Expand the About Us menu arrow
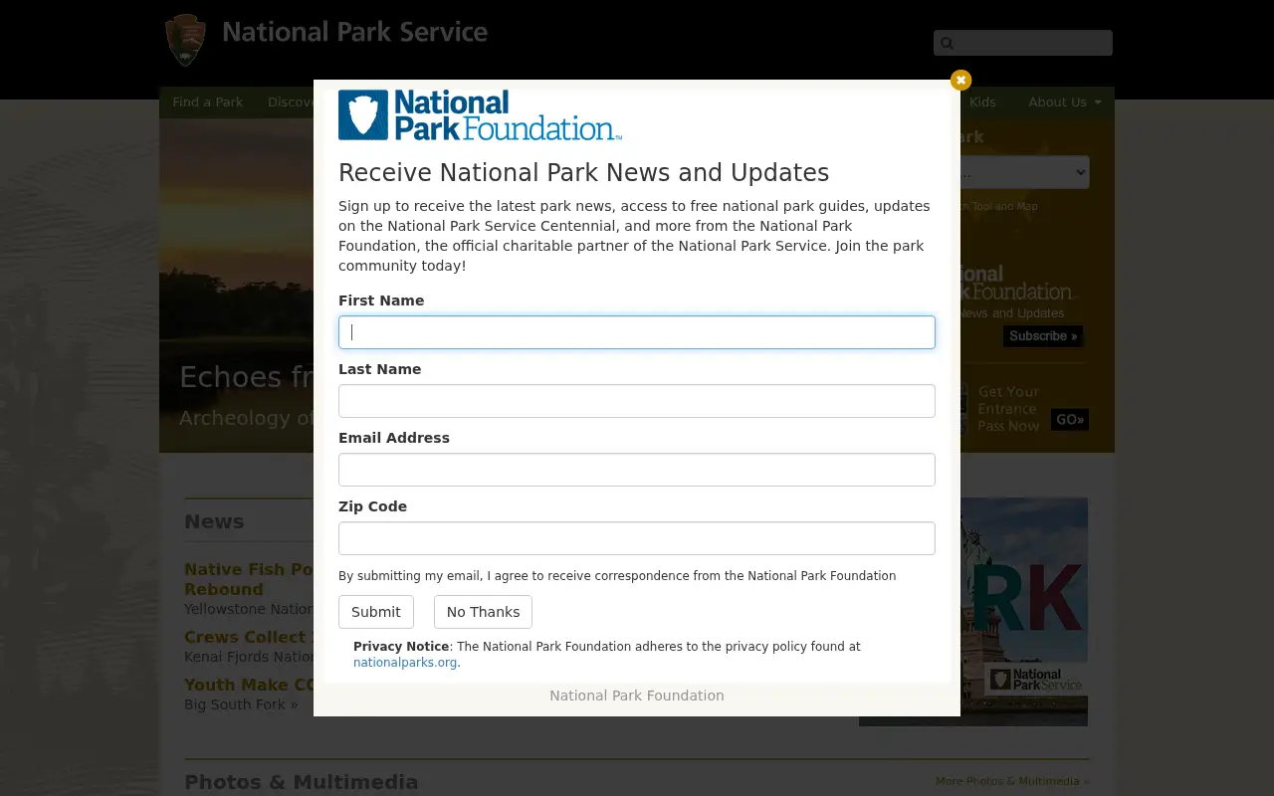Screen dimensions: 1274x796 (x=1098, y=102)
